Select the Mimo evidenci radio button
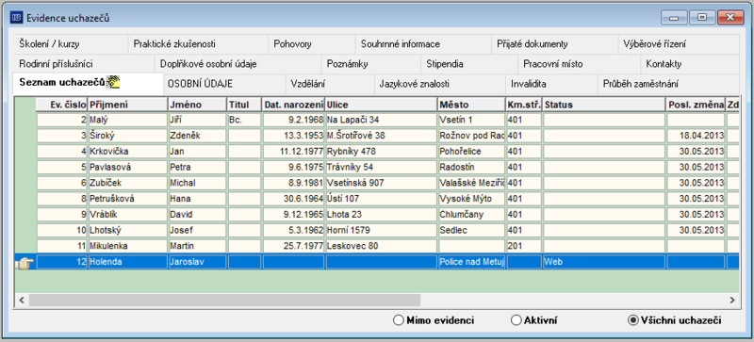Screen dimensions: 754x342 coord(398,320)
